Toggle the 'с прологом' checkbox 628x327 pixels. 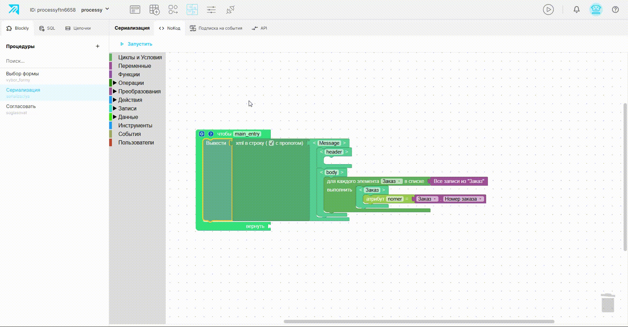[271, 143]
